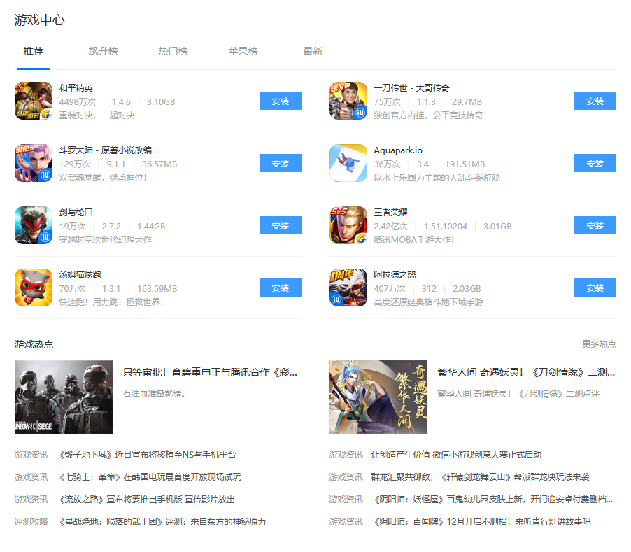Select the 剑与轮回 game icon

point(34,225)
